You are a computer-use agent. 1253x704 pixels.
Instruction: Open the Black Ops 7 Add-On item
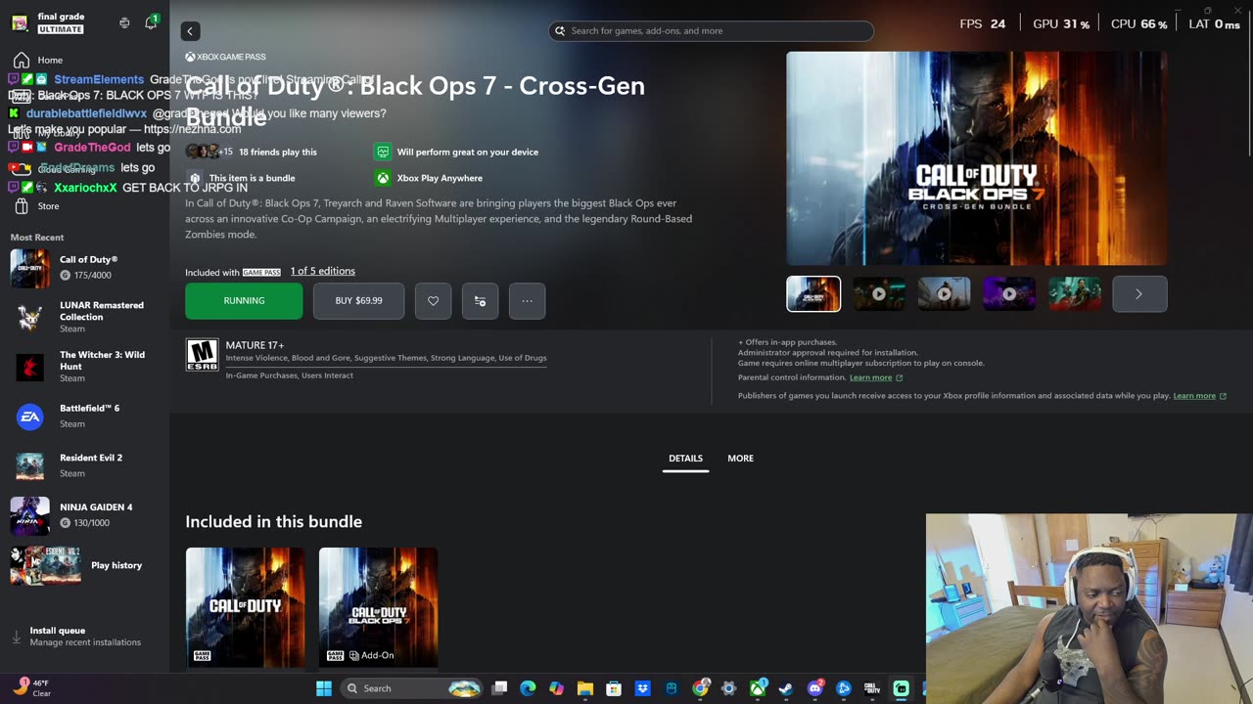pos(378,607)
